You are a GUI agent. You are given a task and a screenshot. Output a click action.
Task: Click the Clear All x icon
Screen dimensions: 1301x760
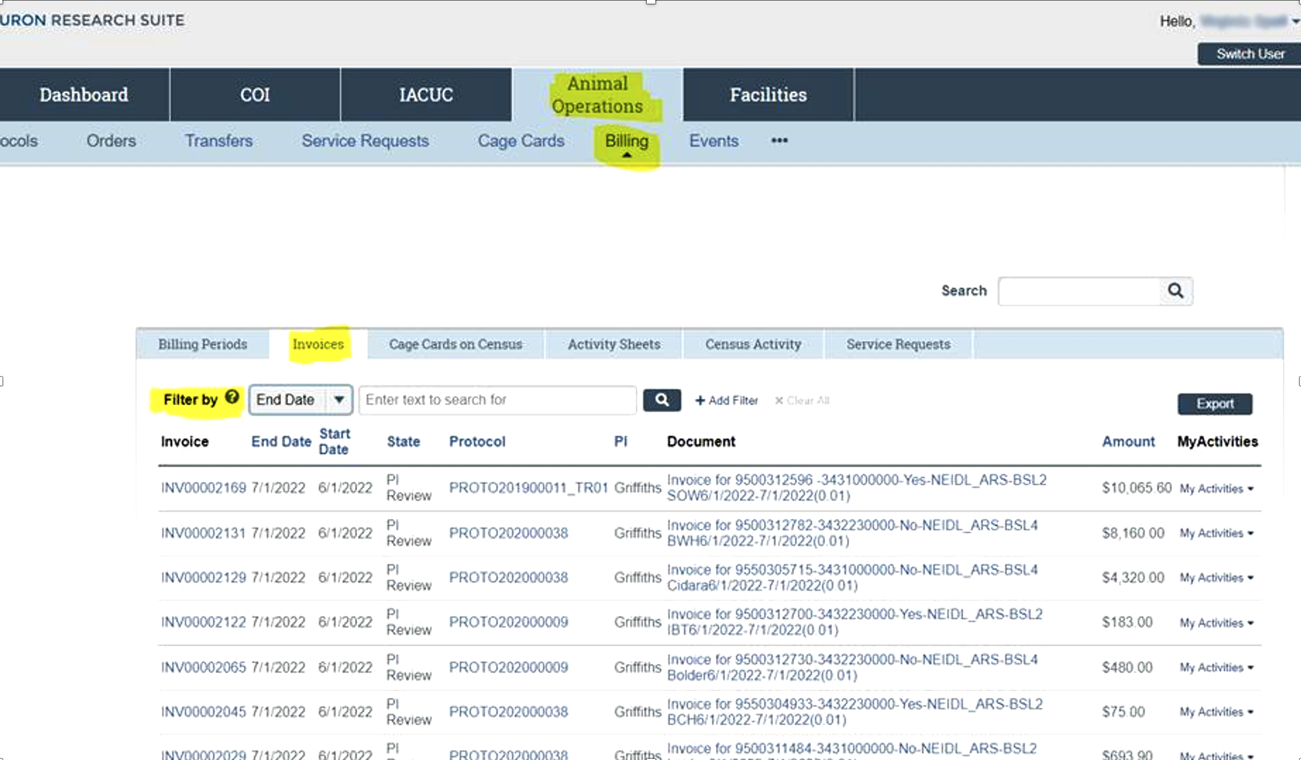(779, 401)
